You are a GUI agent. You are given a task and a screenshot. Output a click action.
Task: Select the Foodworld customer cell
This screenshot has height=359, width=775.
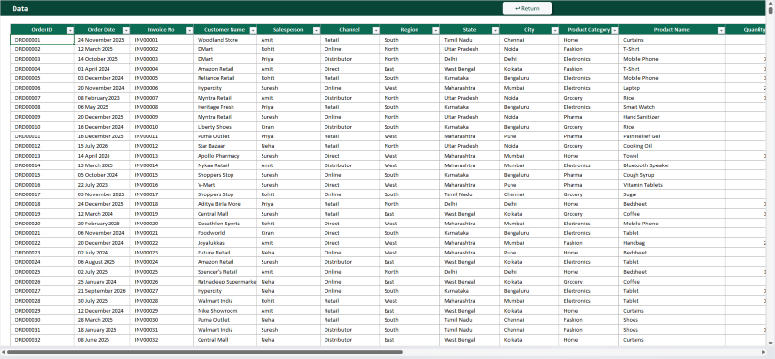click(225, 233)
